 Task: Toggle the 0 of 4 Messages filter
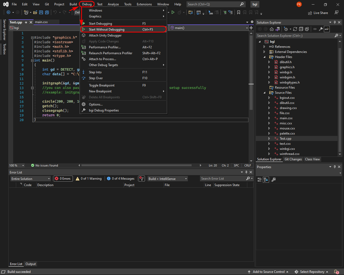(x=121, y=179)
